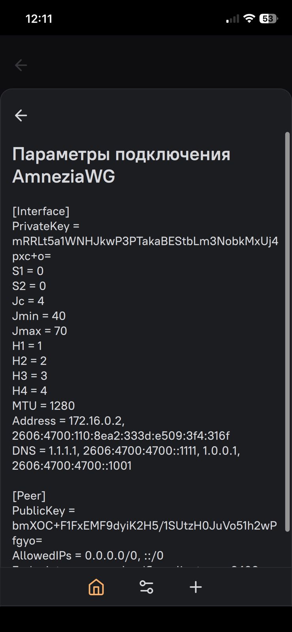Tap the AllowedIPs 0.0.0.0/0 line

88,556
